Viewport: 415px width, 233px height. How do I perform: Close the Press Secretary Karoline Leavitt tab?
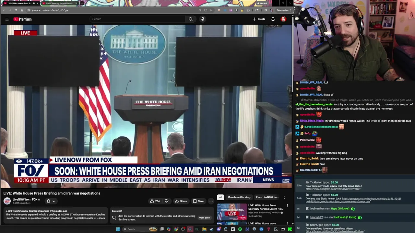(x=76, y=3)
